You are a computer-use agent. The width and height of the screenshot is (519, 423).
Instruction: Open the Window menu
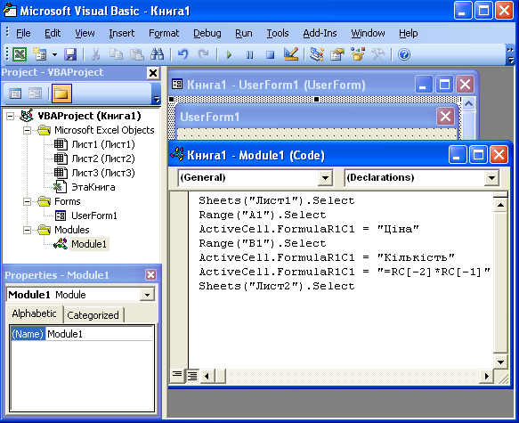click(368, 33)
